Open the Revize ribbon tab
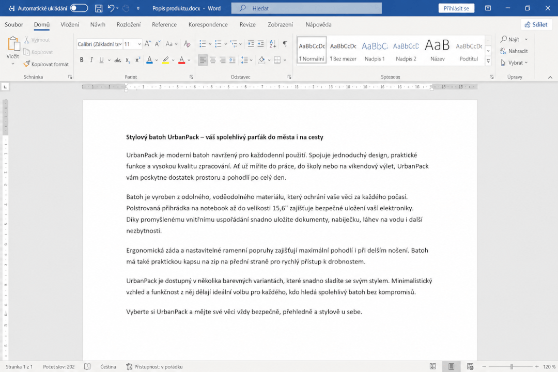This screenshot has width=558, height=372. pyautogui.click(x=247, y=25)
